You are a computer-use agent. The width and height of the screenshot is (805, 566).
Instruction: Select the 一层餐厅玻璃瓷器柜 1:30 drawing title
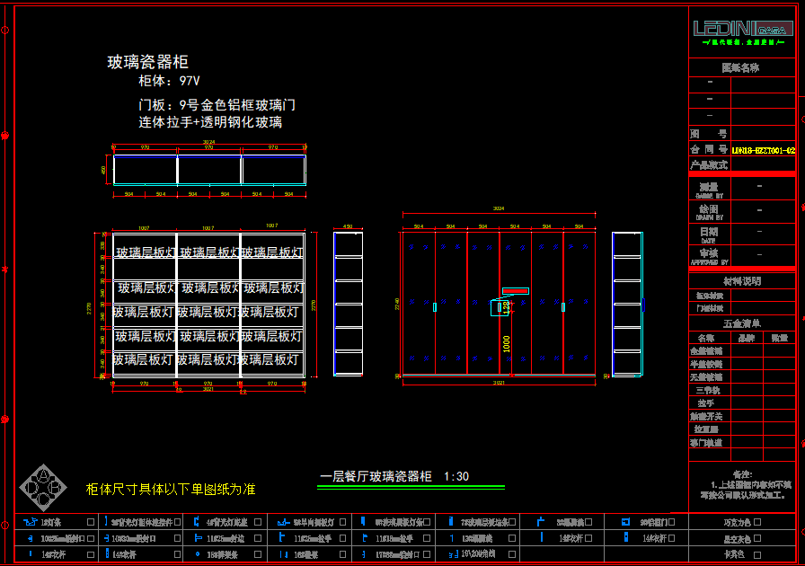pos(394,477)
